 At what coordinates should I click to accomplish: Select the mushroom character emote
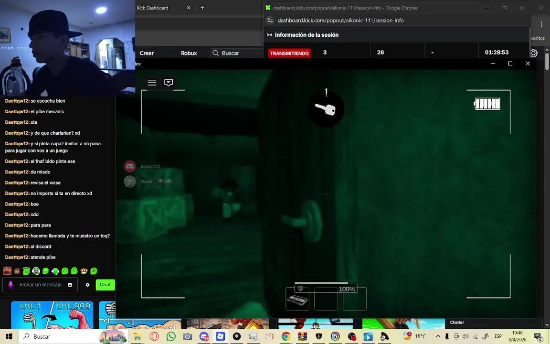(84, 271)
